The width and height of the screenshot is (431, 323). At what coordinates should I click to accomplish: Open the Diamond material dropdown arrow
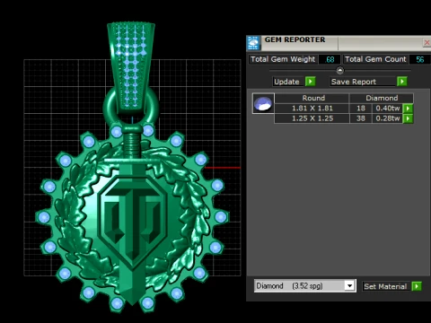pyautogui.click(x=349, y=285)
